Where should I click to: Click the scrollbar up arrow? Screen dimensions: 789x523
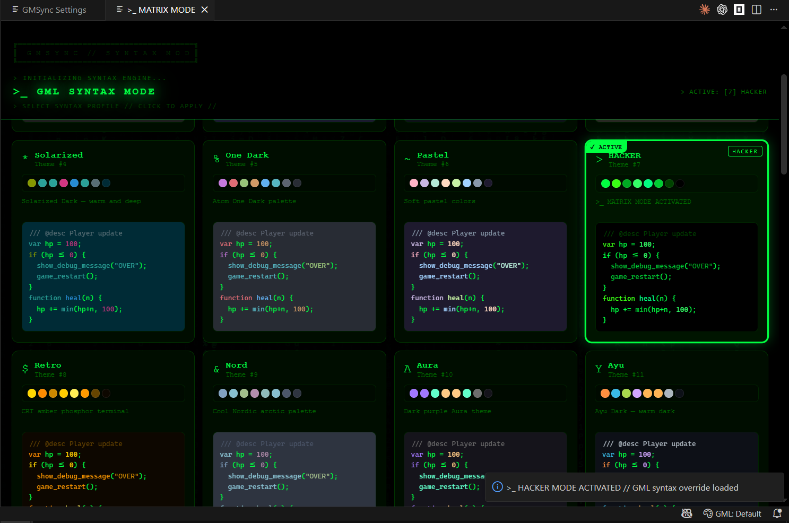(x=784, y=28)
